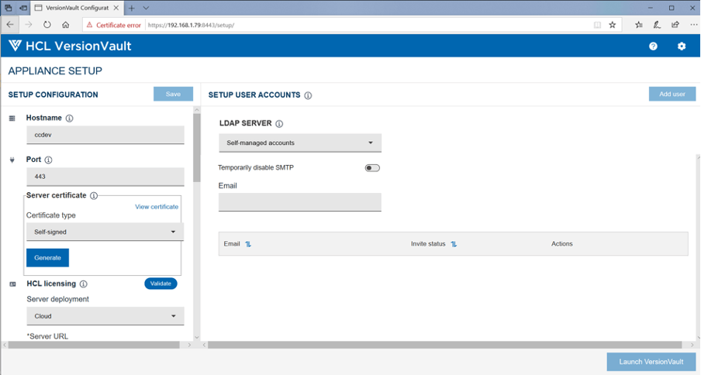Open browser more options menu
This screenshot has width=701, height=375.
coord(693,25)
